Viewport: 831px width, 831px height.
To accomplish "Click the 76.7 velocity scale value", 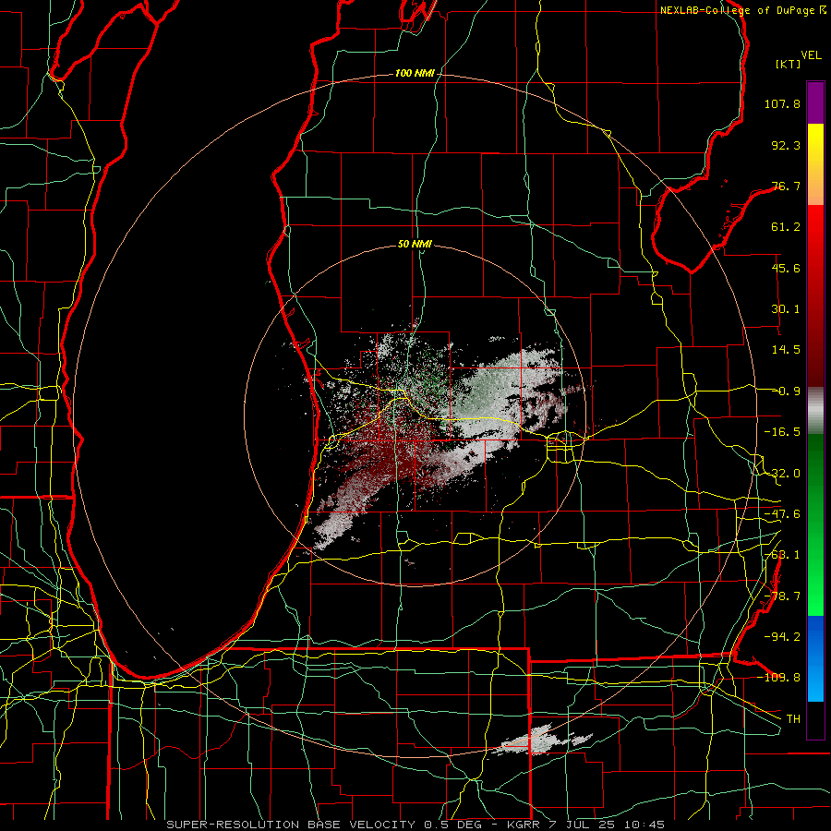I will [786, 186].
